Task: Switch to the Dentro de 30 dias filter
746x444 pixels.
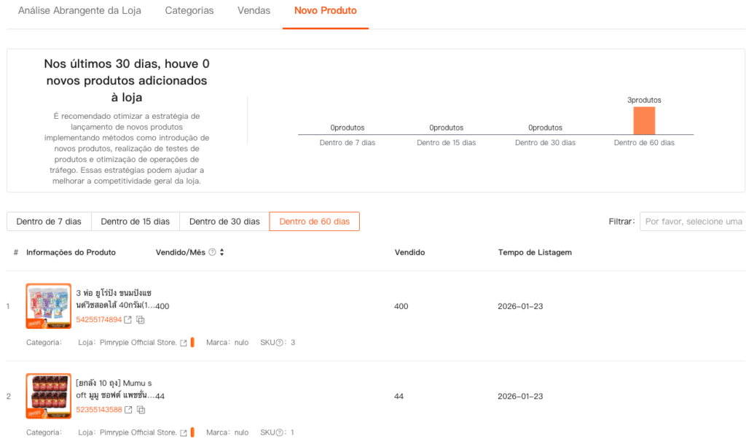Action: pyautogui.click(x=224, y=222)
